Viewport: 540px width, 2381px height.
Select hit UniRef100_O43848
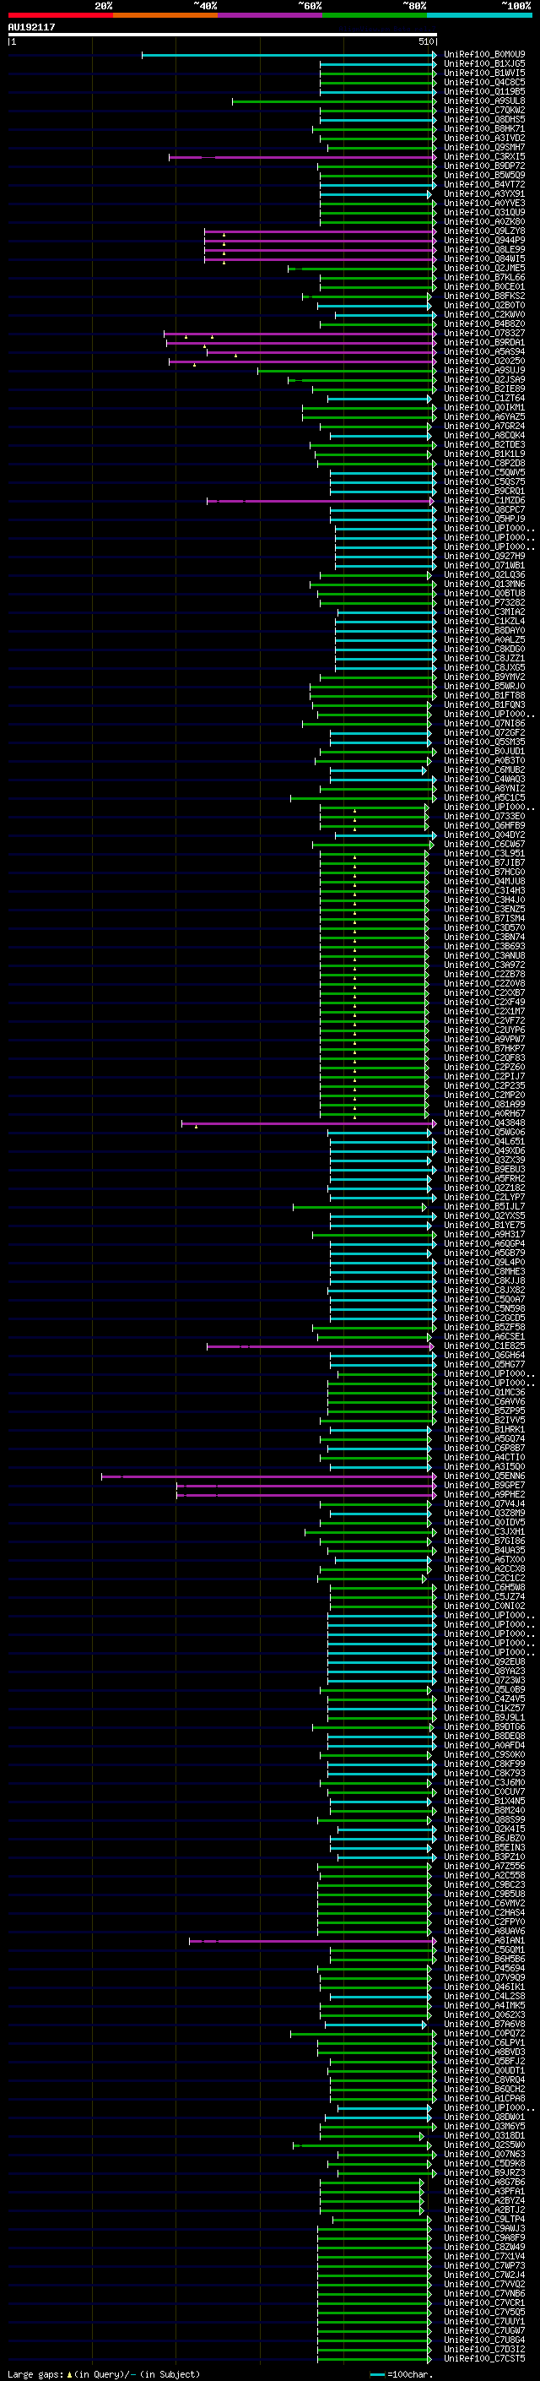[x=484, y=1123]
